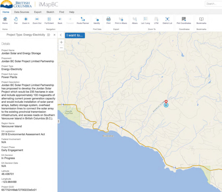This screenshot has width=222, height=192.
Task: Click Print in Albers
Action: [121, 21]
